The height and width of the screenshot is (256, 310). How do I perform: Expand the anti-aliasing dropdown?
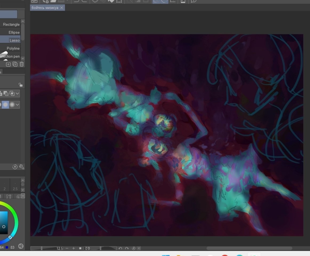tap(17, 105)
